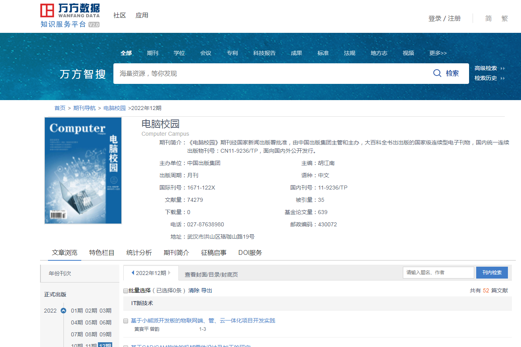Switch to 期刊简介 tab
The image size is (521, 347).
176,252
